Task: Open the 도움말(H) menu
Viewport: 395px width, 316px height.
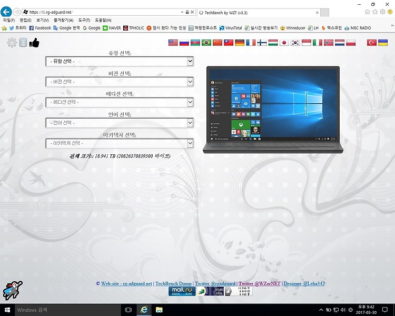Action: (x=103, y=20)
